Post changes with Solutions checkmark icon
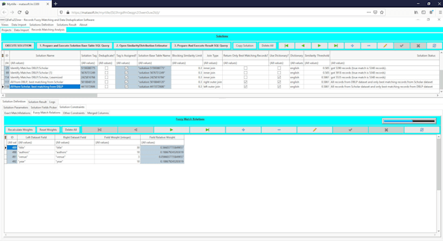Viewport: 443px width, 241px height. [401, 46]
